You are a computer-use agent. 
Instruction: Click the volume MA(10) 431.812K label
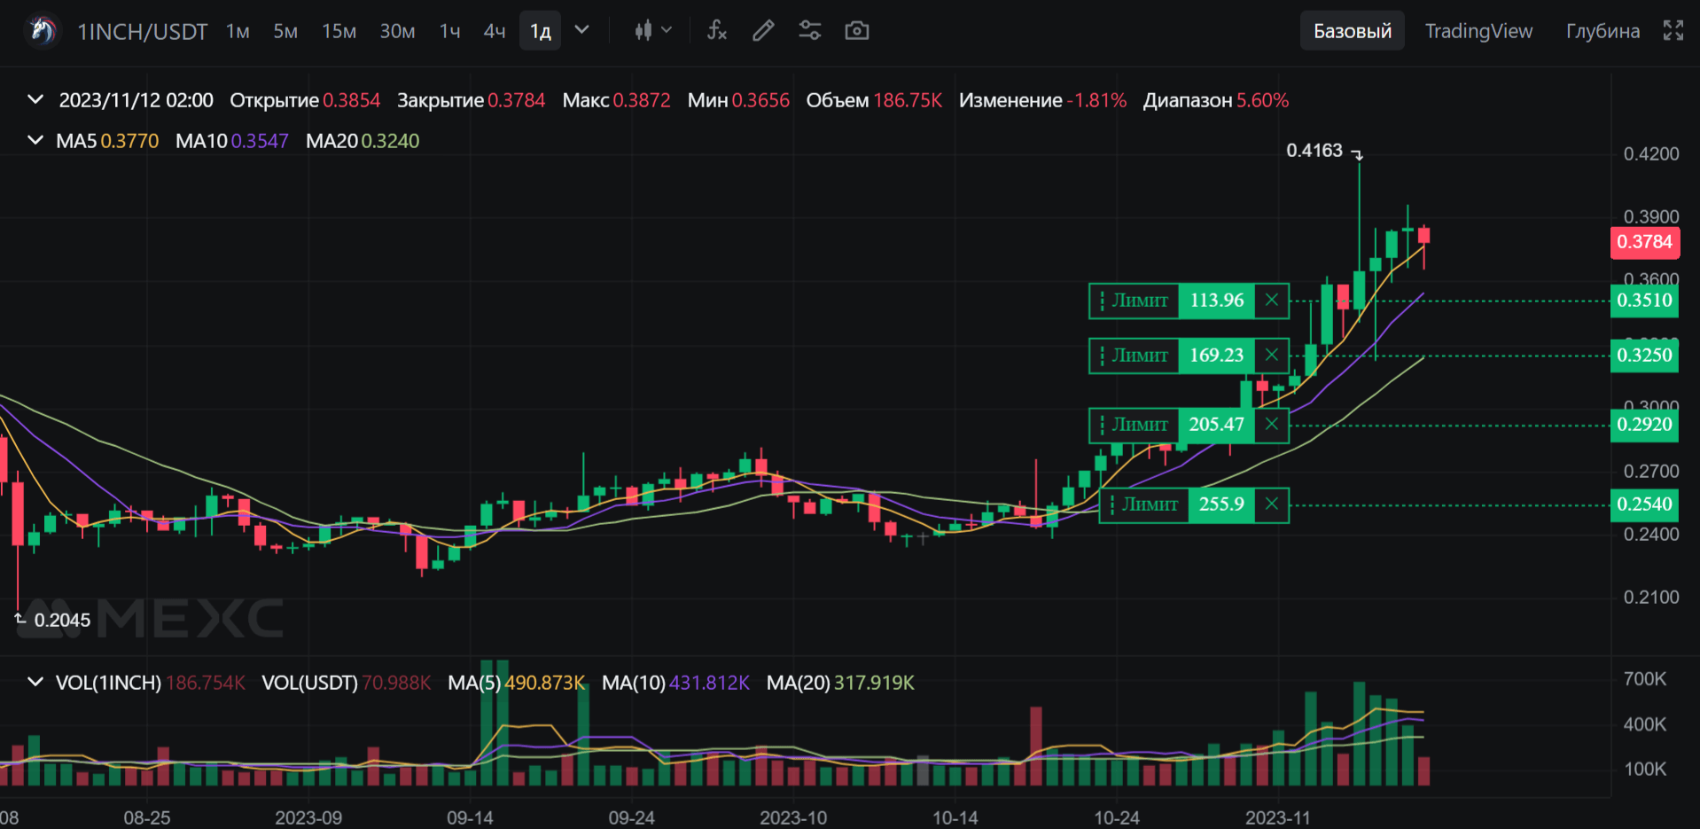pos(675,683)
